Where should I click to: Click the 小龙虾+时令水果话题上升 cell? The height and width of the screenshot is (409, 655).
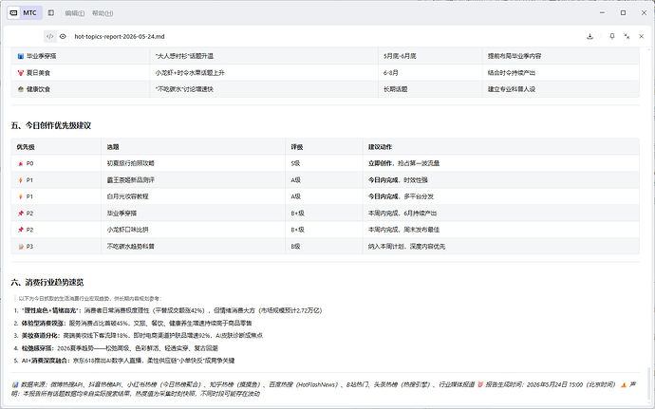tap(264, 73)
